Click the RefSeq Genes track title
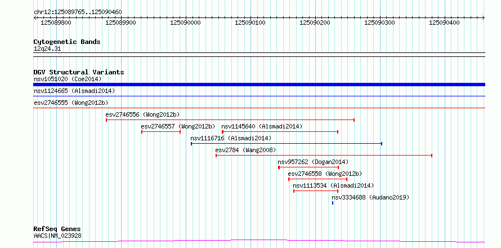 pos(57,229)
